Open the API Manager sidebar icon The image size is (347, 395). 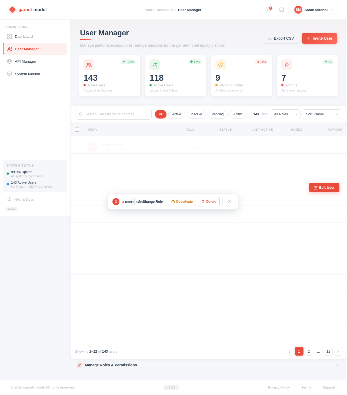coord(9,61)
